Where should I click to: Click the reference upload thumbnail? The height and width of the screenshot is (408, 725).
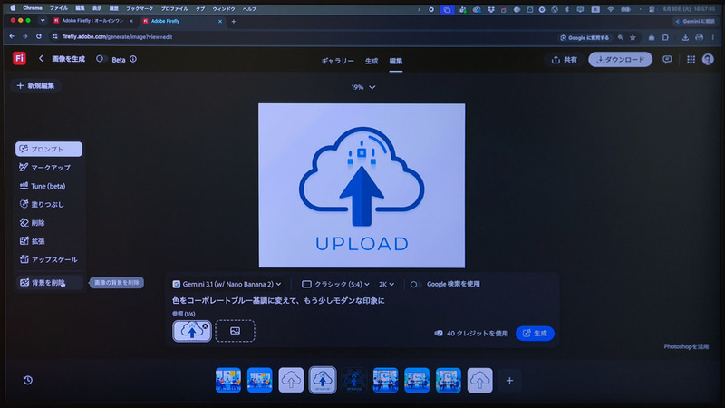click(191, 331)
